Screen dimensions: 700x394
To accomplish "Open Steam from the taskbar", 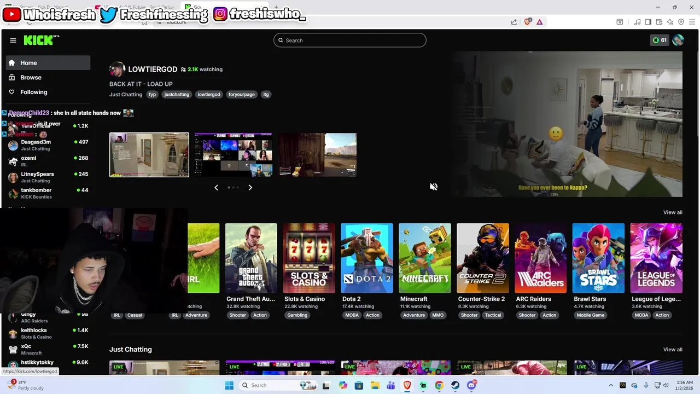I will click(455, 385).
